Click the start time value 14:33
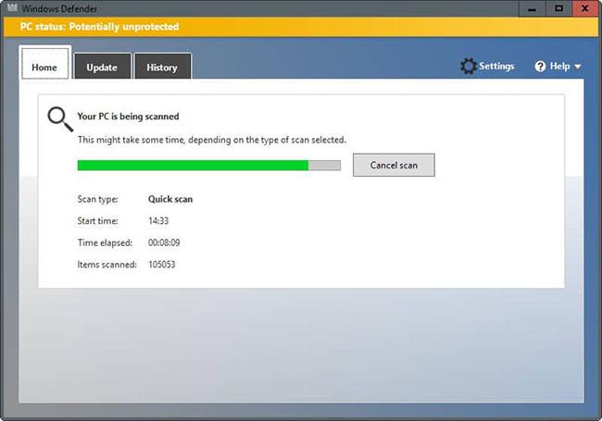602x421 pixels. pyautogui.click(x=158, y=221)
